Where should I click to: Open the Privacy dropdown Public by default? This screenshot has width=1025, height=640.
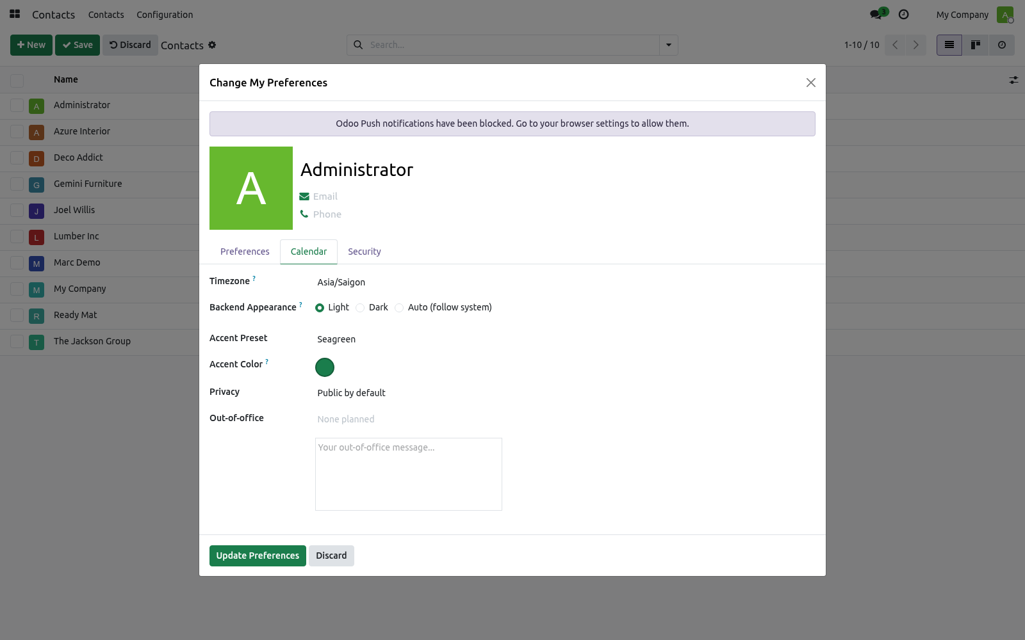click(x=409, y=393)
